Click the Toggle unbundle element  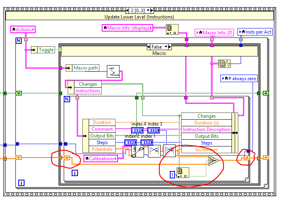(46, 50)
